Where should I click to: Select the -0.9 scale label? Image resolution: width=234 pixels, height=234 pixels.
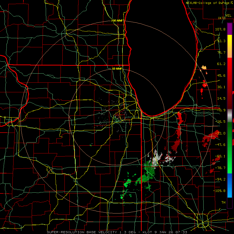(x=221, y=110)
